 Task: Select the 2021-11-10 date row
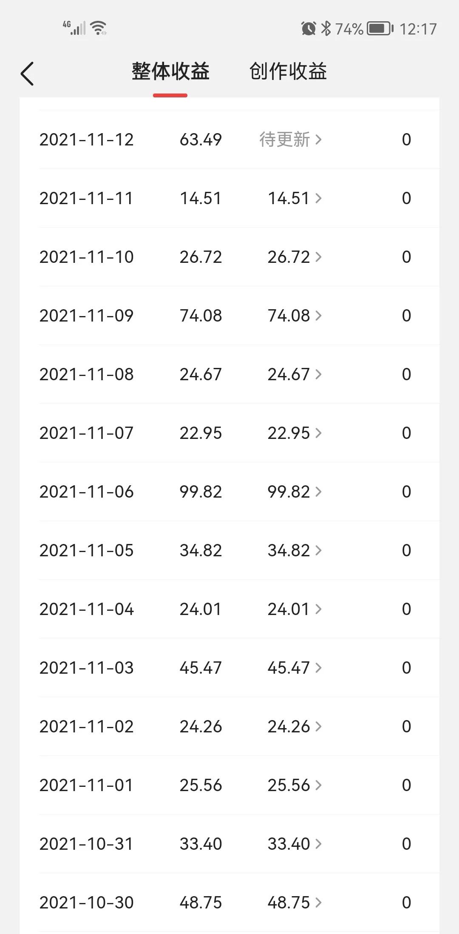coord(87,257)
